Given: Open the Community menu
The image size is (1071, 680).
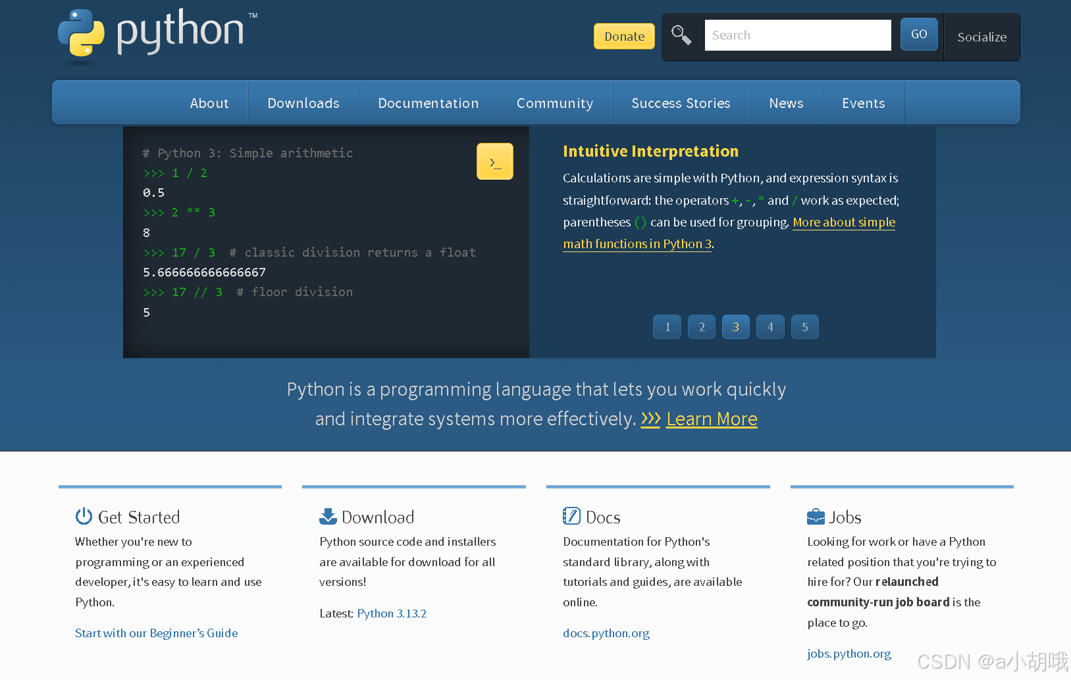Looking at the screenshot, I should pyautogui.click(x=555, y=103).
